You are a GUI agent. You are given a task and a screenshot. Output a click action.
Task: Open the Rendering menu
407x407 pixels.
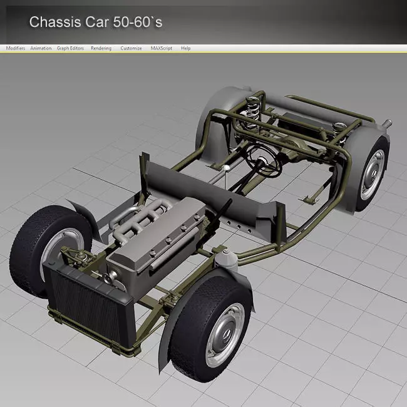point(101,48)
